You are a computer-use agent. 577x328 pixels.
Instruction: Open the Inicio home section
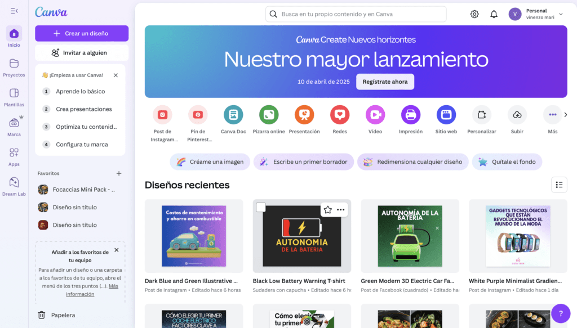click(14, 37)
